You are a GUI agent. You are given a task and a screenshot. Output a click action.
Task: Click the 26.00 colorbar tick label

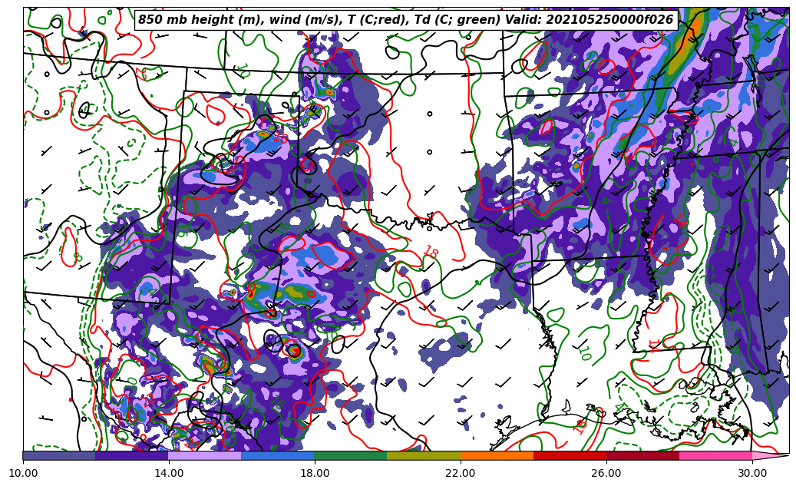point(606,473)
